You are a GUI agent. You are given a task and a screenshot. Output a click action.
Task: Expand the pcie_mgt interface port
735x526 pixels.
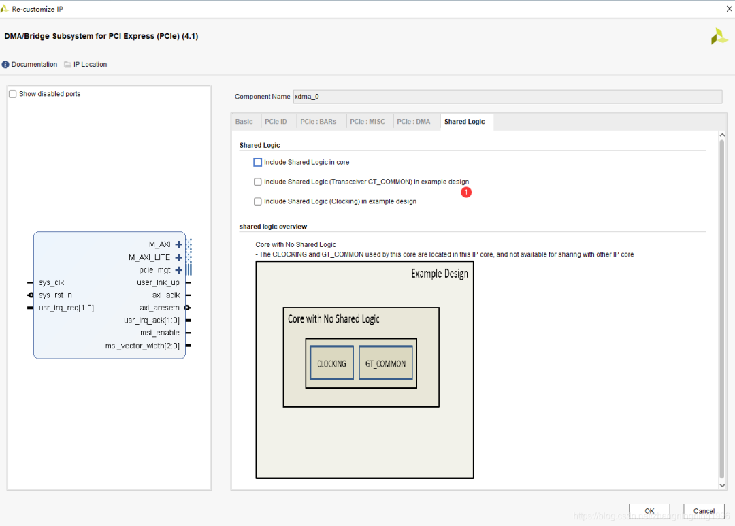(179, 270)
